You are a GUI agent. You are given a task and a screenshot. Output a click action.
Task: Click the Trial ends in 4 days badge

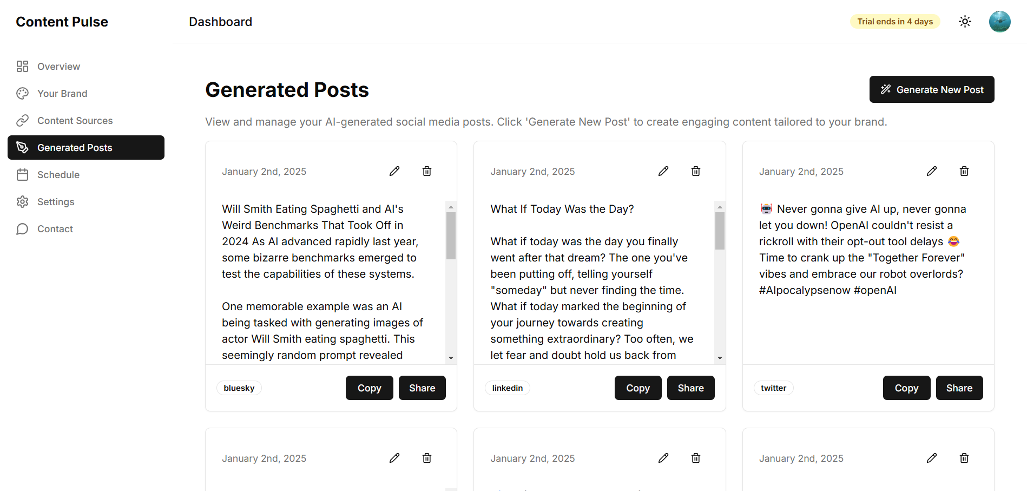pos(894,21)
